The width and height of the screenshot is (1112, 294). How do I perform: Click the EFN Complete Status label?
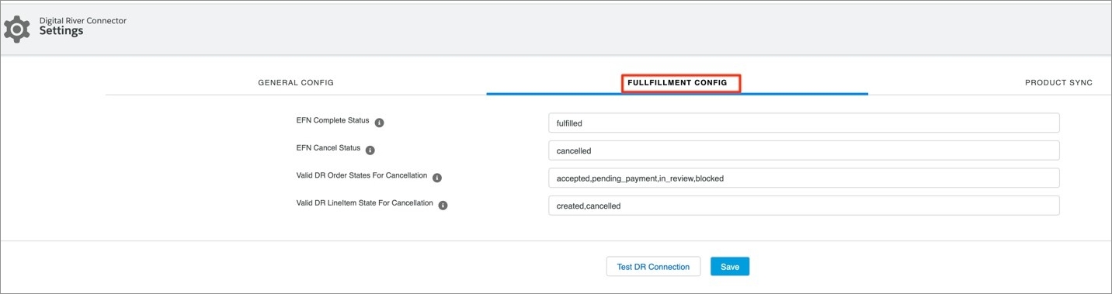pyautogui.click(x=332, y=121)
